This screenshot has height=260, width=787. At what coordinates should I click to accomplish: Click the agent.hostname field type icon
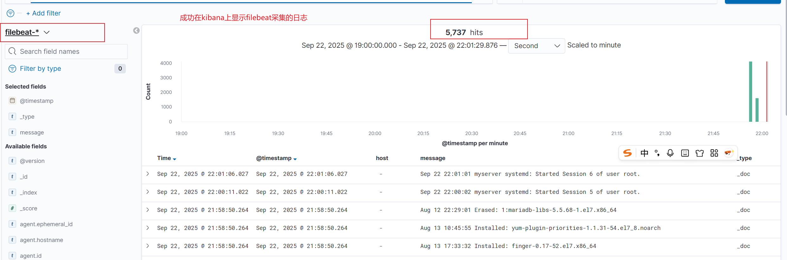[x=12, y=240]
